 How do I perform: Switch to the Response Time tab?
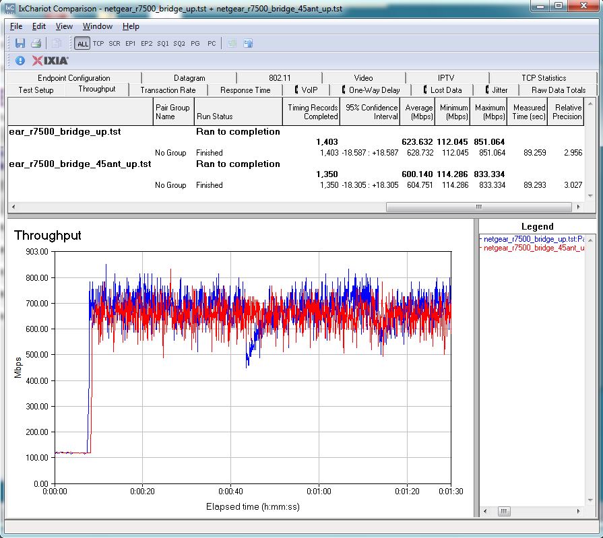coord(245,90)
